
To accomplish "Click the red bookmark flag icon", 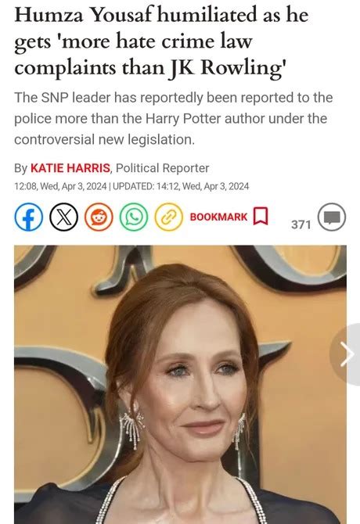I will click(x=261, y=216).
